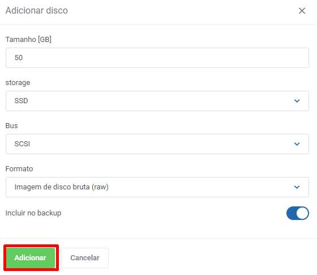The height and width of the screenshot is (275, 317).
Task: Select the SSD text in storage box
Action: [21, 101]
